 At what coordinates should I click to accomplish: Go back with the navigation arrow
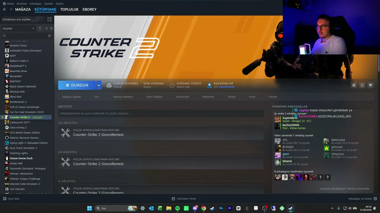click(4, 9)
